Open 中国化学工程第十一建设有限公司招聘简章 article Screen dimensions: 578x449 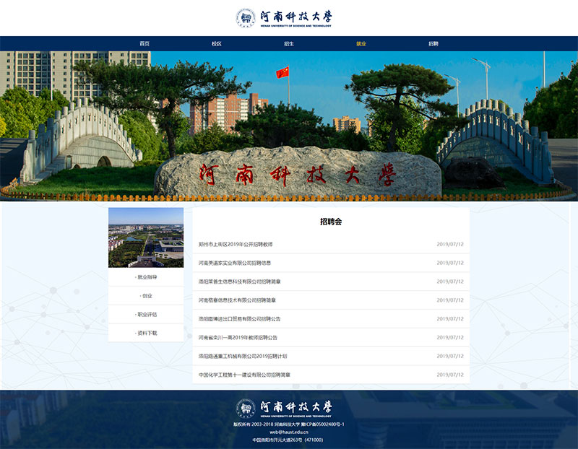click(244, 375)
